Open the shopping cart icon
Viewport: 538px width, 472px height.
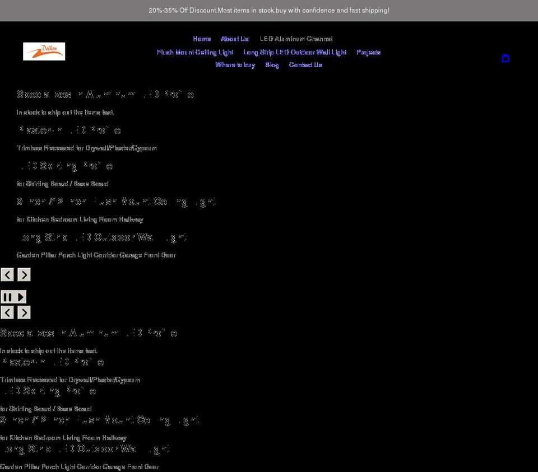click(x=505, y=58)
